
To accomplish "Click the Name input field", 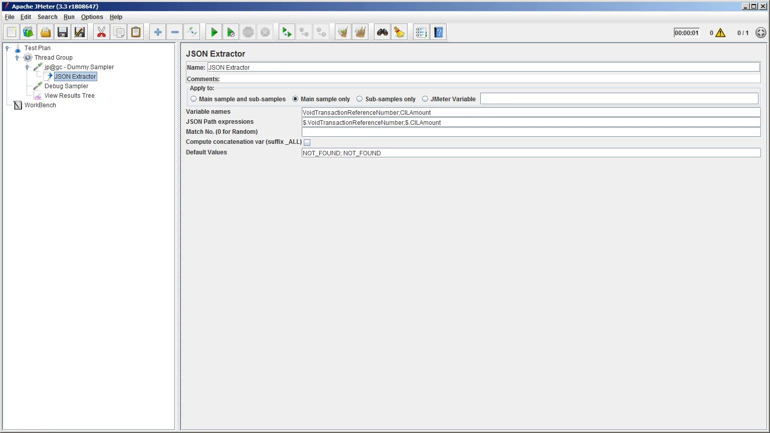I will click(484, 67).
